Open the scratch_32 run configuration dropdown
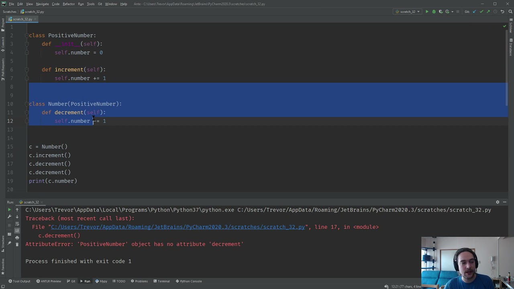 [408, 12]
